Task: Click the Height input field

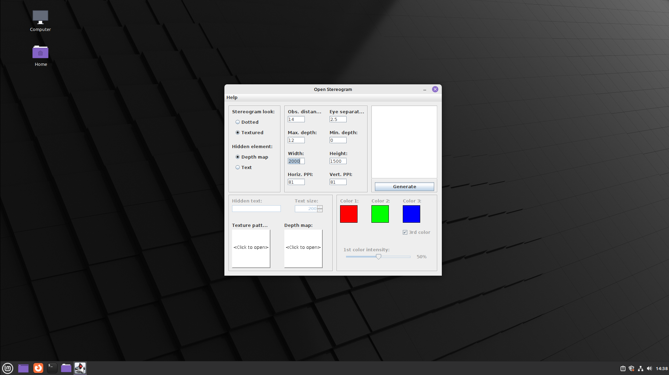Action: (338, 161)
